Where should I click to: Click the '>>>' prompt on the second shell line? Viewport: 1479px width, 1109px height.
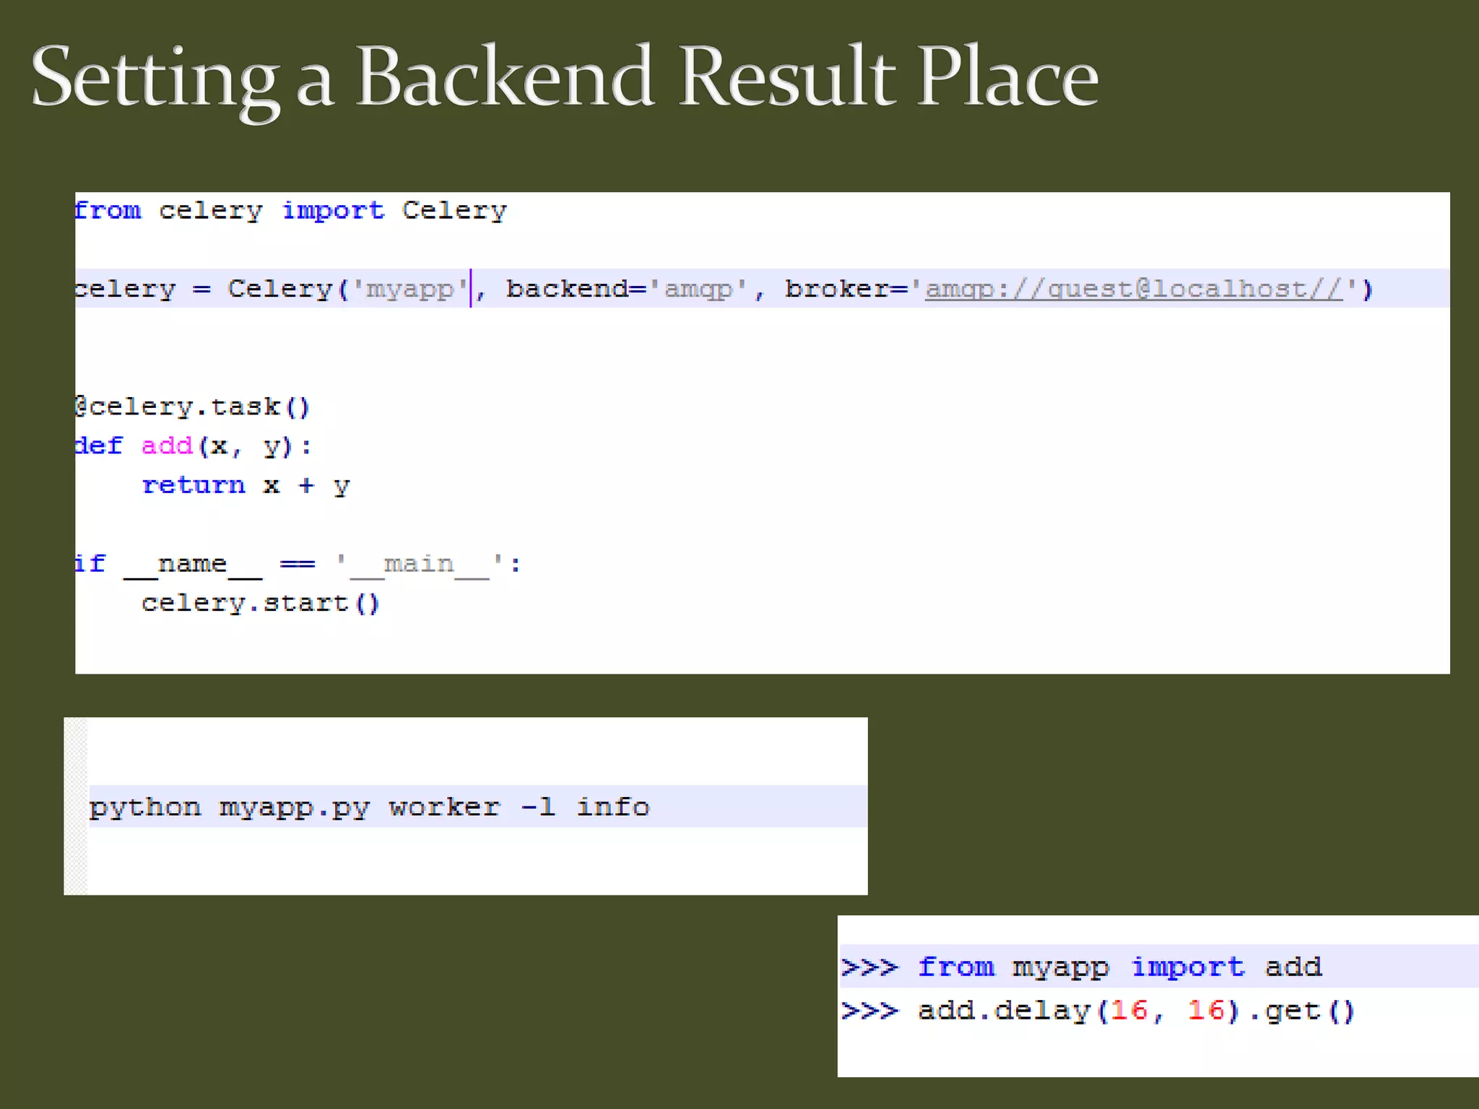pyautogui.click(x=870, y=1011)
